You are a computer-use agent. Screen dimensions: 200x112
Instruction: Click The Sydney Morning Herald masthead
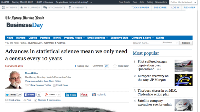coord(24,18)
